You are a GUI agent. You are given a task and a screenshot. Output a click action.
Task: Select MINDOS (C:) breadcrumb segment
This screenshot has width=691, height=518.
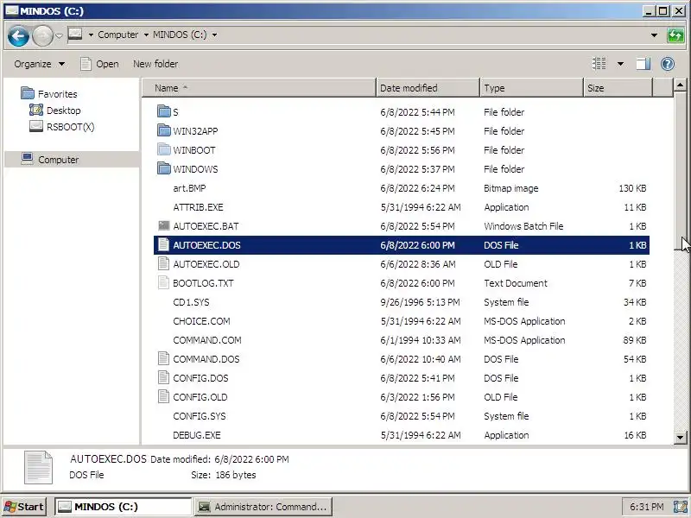click(x=180, y=35)
